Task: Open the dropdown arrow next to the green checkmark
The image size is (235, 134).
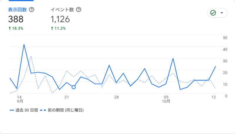Action: pyautogui.click(x=222, y=13)
